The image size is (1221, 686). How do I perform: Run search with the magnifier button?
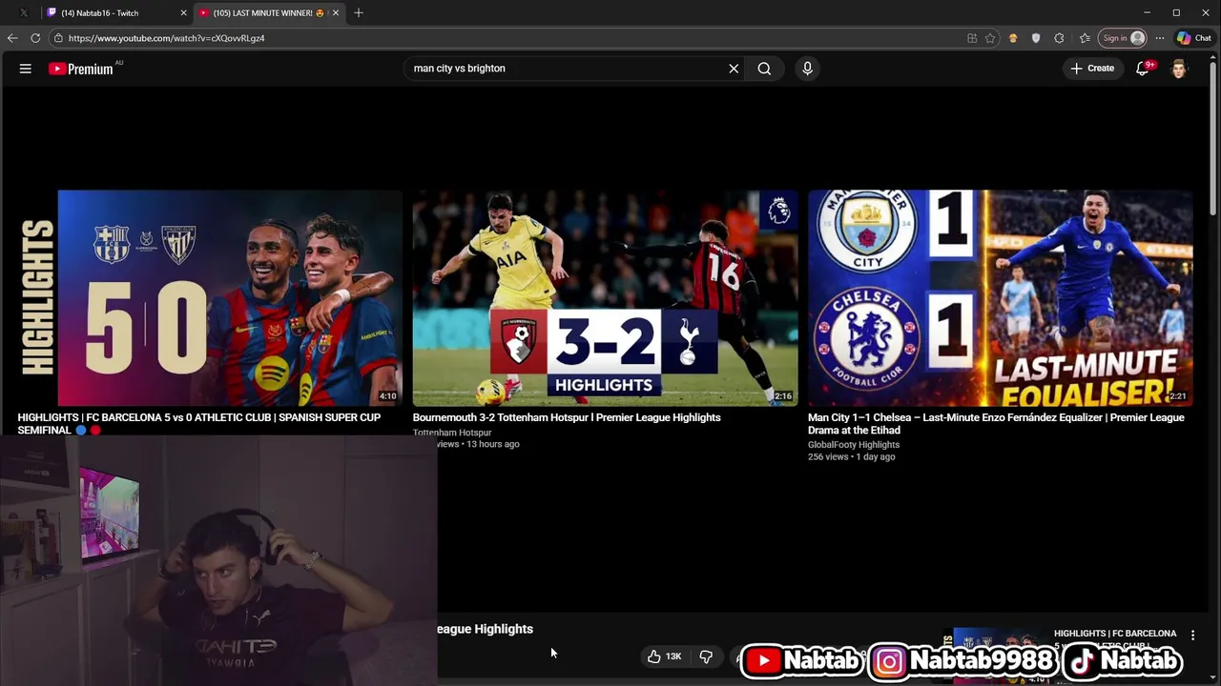click(764, 69)
